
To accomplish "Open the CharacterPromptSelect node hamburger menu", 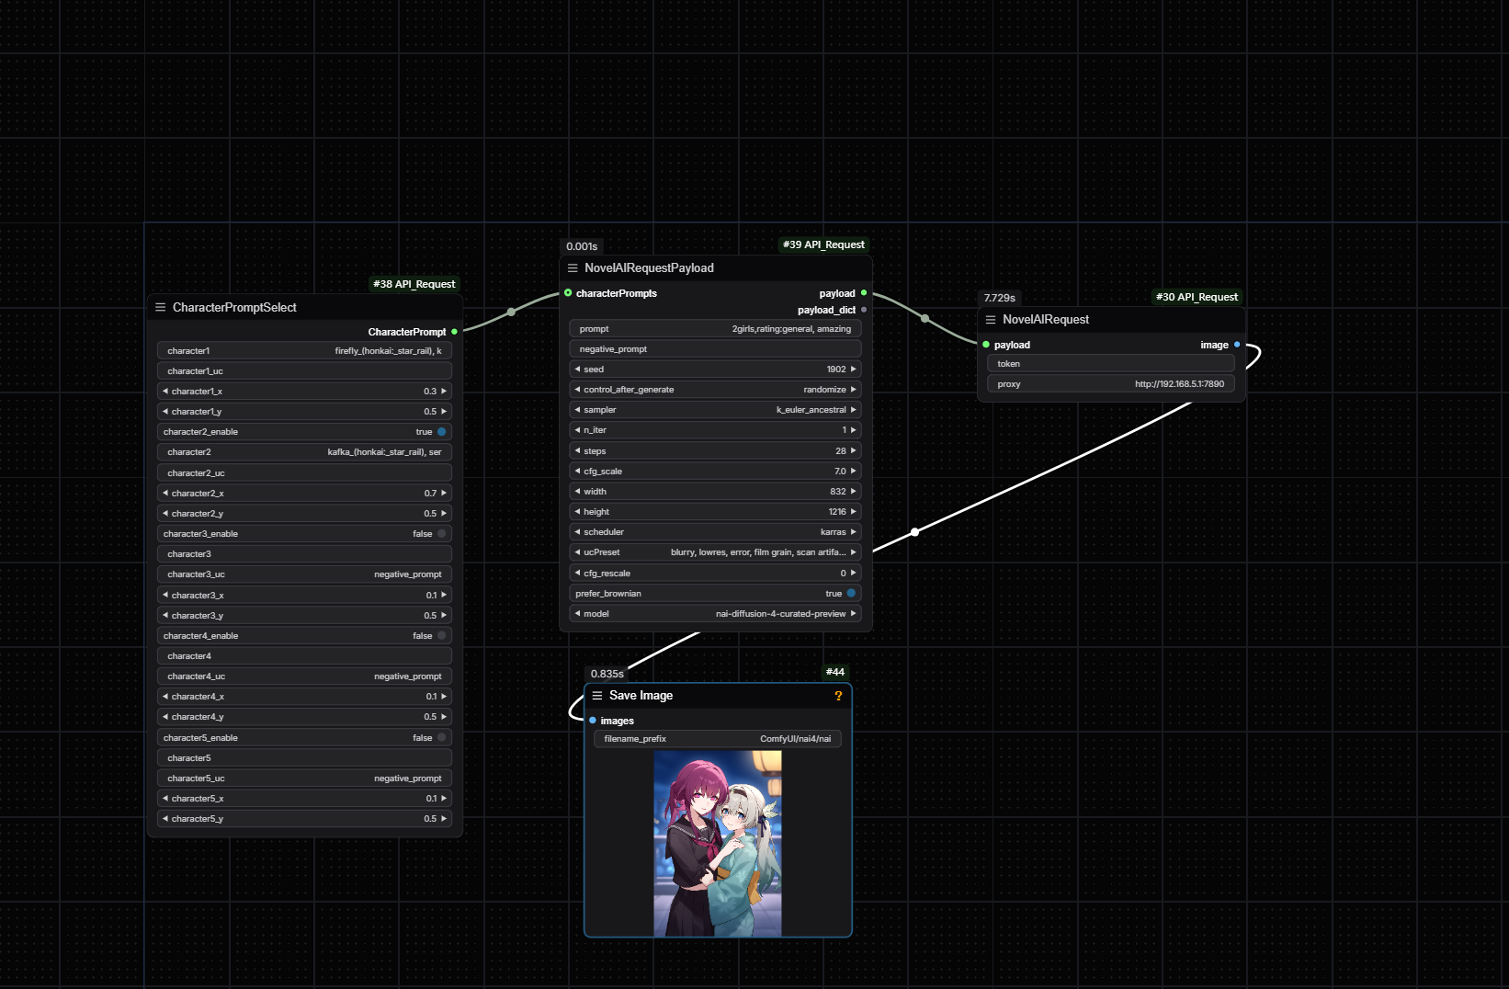I will tap(161, 308).
